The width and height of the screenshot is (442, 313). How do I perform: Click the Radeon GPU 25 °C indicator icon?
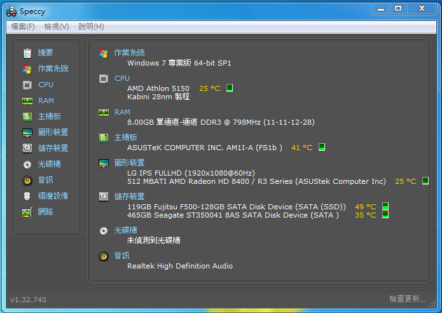pos(425,181)
